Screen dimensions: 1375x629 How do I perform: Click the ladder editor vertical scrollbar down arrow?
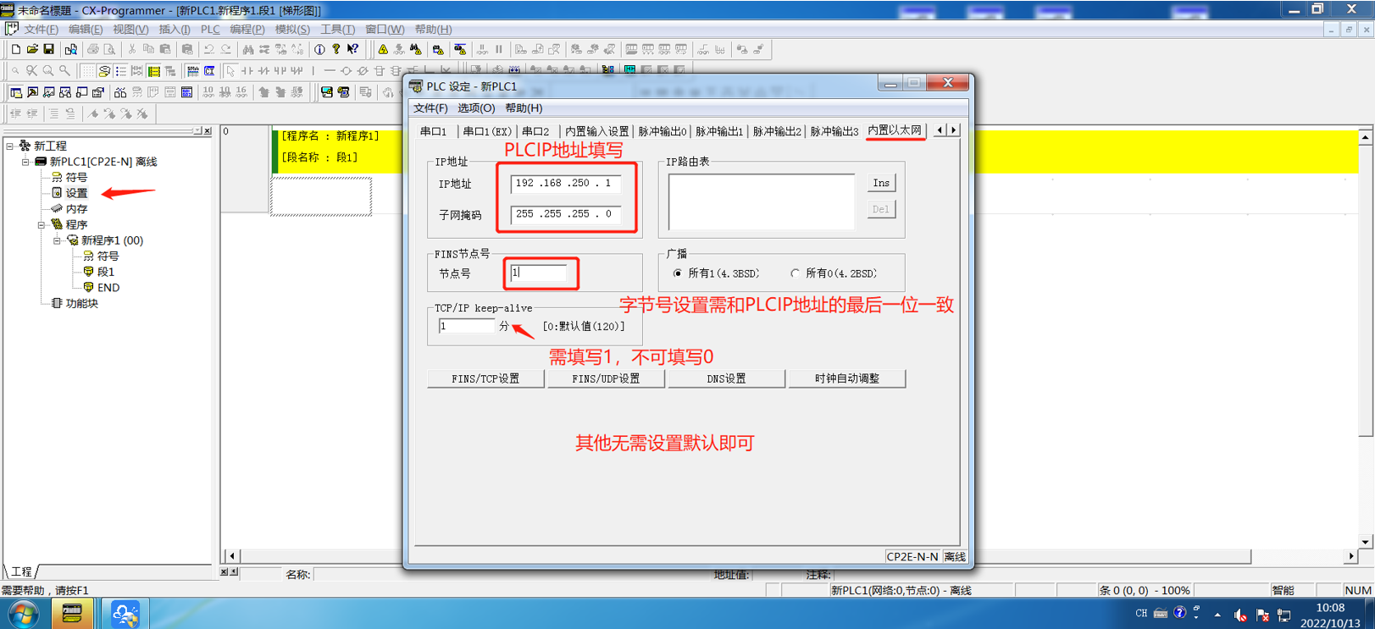pyautogui.click(x=1365, y=542)
